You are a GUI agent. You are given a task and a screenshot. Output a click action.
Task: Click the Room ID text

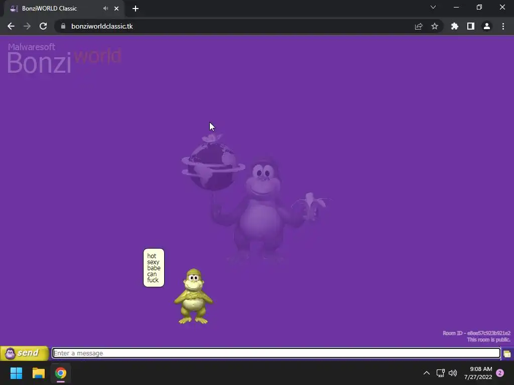476,333
